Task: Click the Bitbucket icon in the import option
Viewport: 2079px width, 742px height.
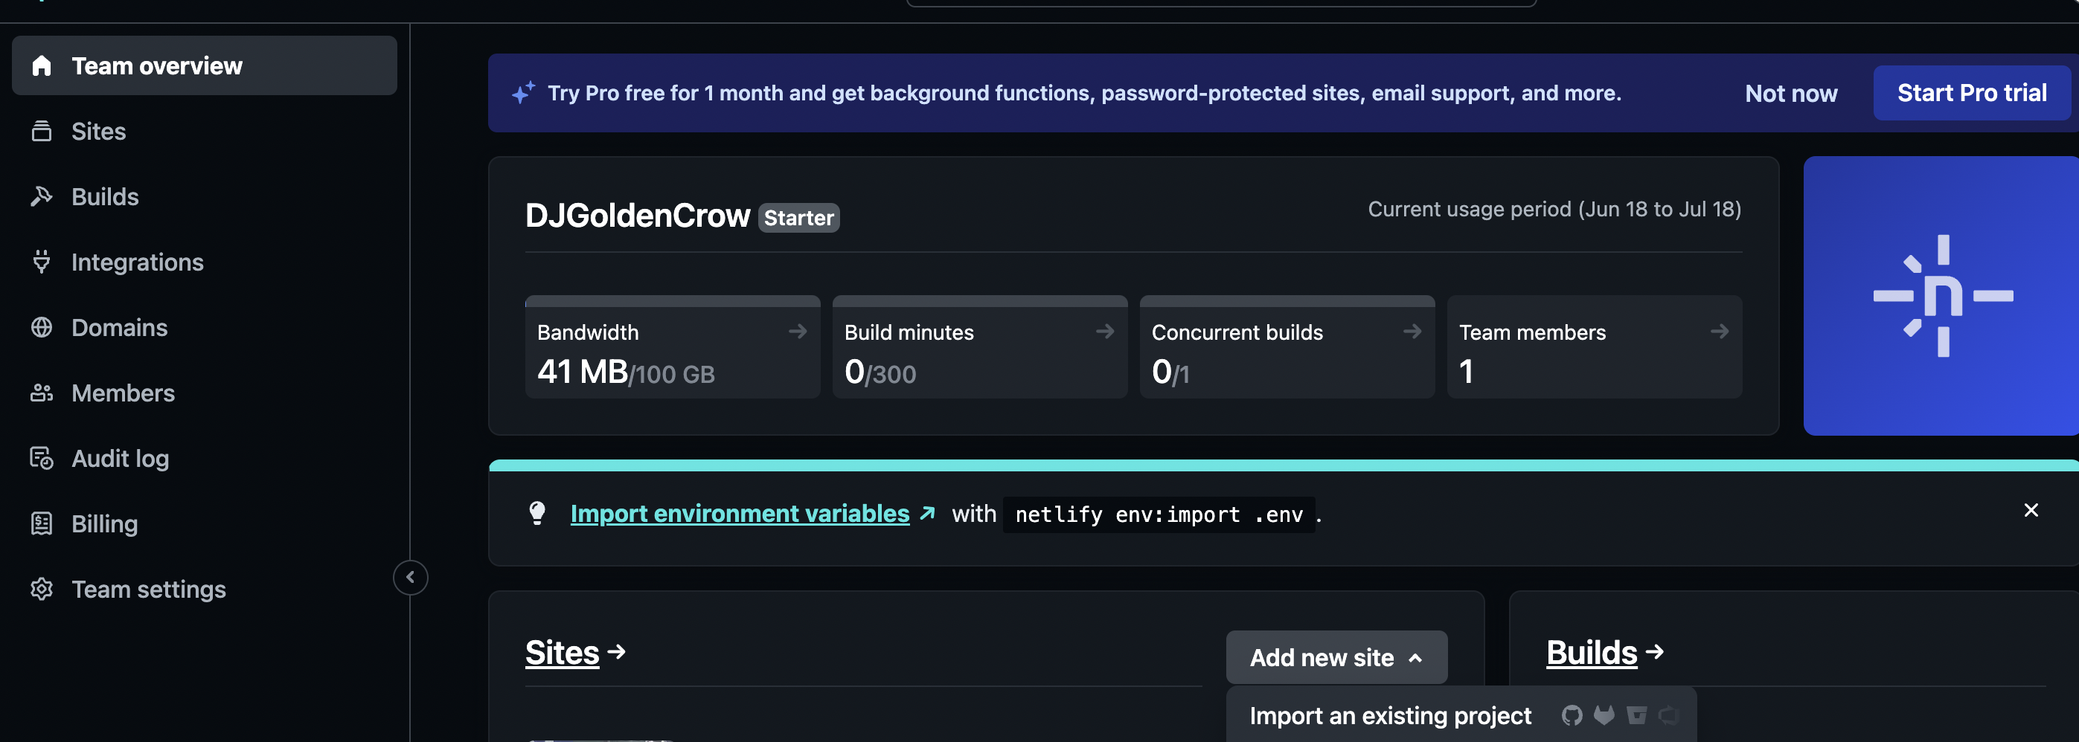Action: 1637,715
